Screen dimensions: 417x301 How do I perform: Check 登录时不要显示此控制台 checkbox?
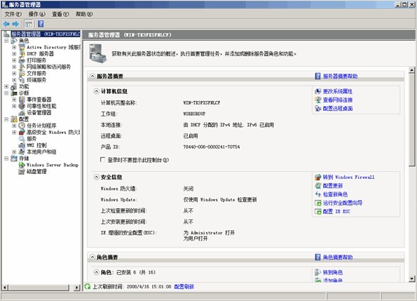pyautogui.click(x=102, y=159)
